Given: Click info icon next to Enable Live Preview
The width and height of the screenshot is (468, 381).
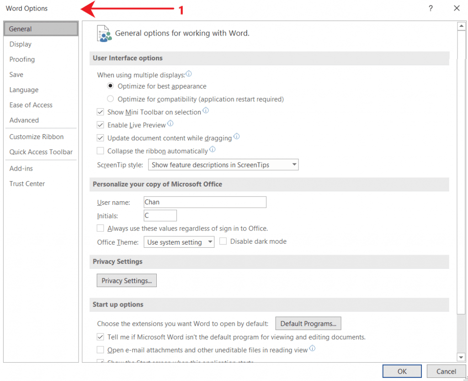Looking at the screenshot, I should pos(170,123).
